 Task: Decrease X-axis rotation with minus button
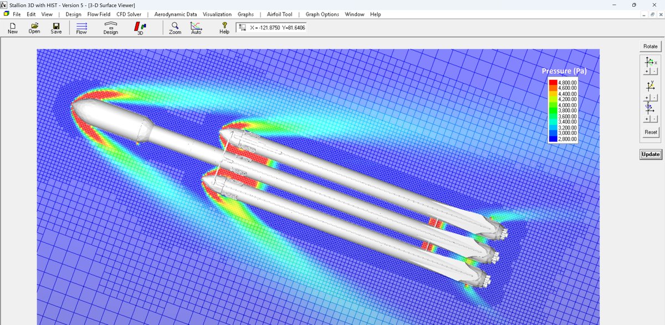(653, 72)
